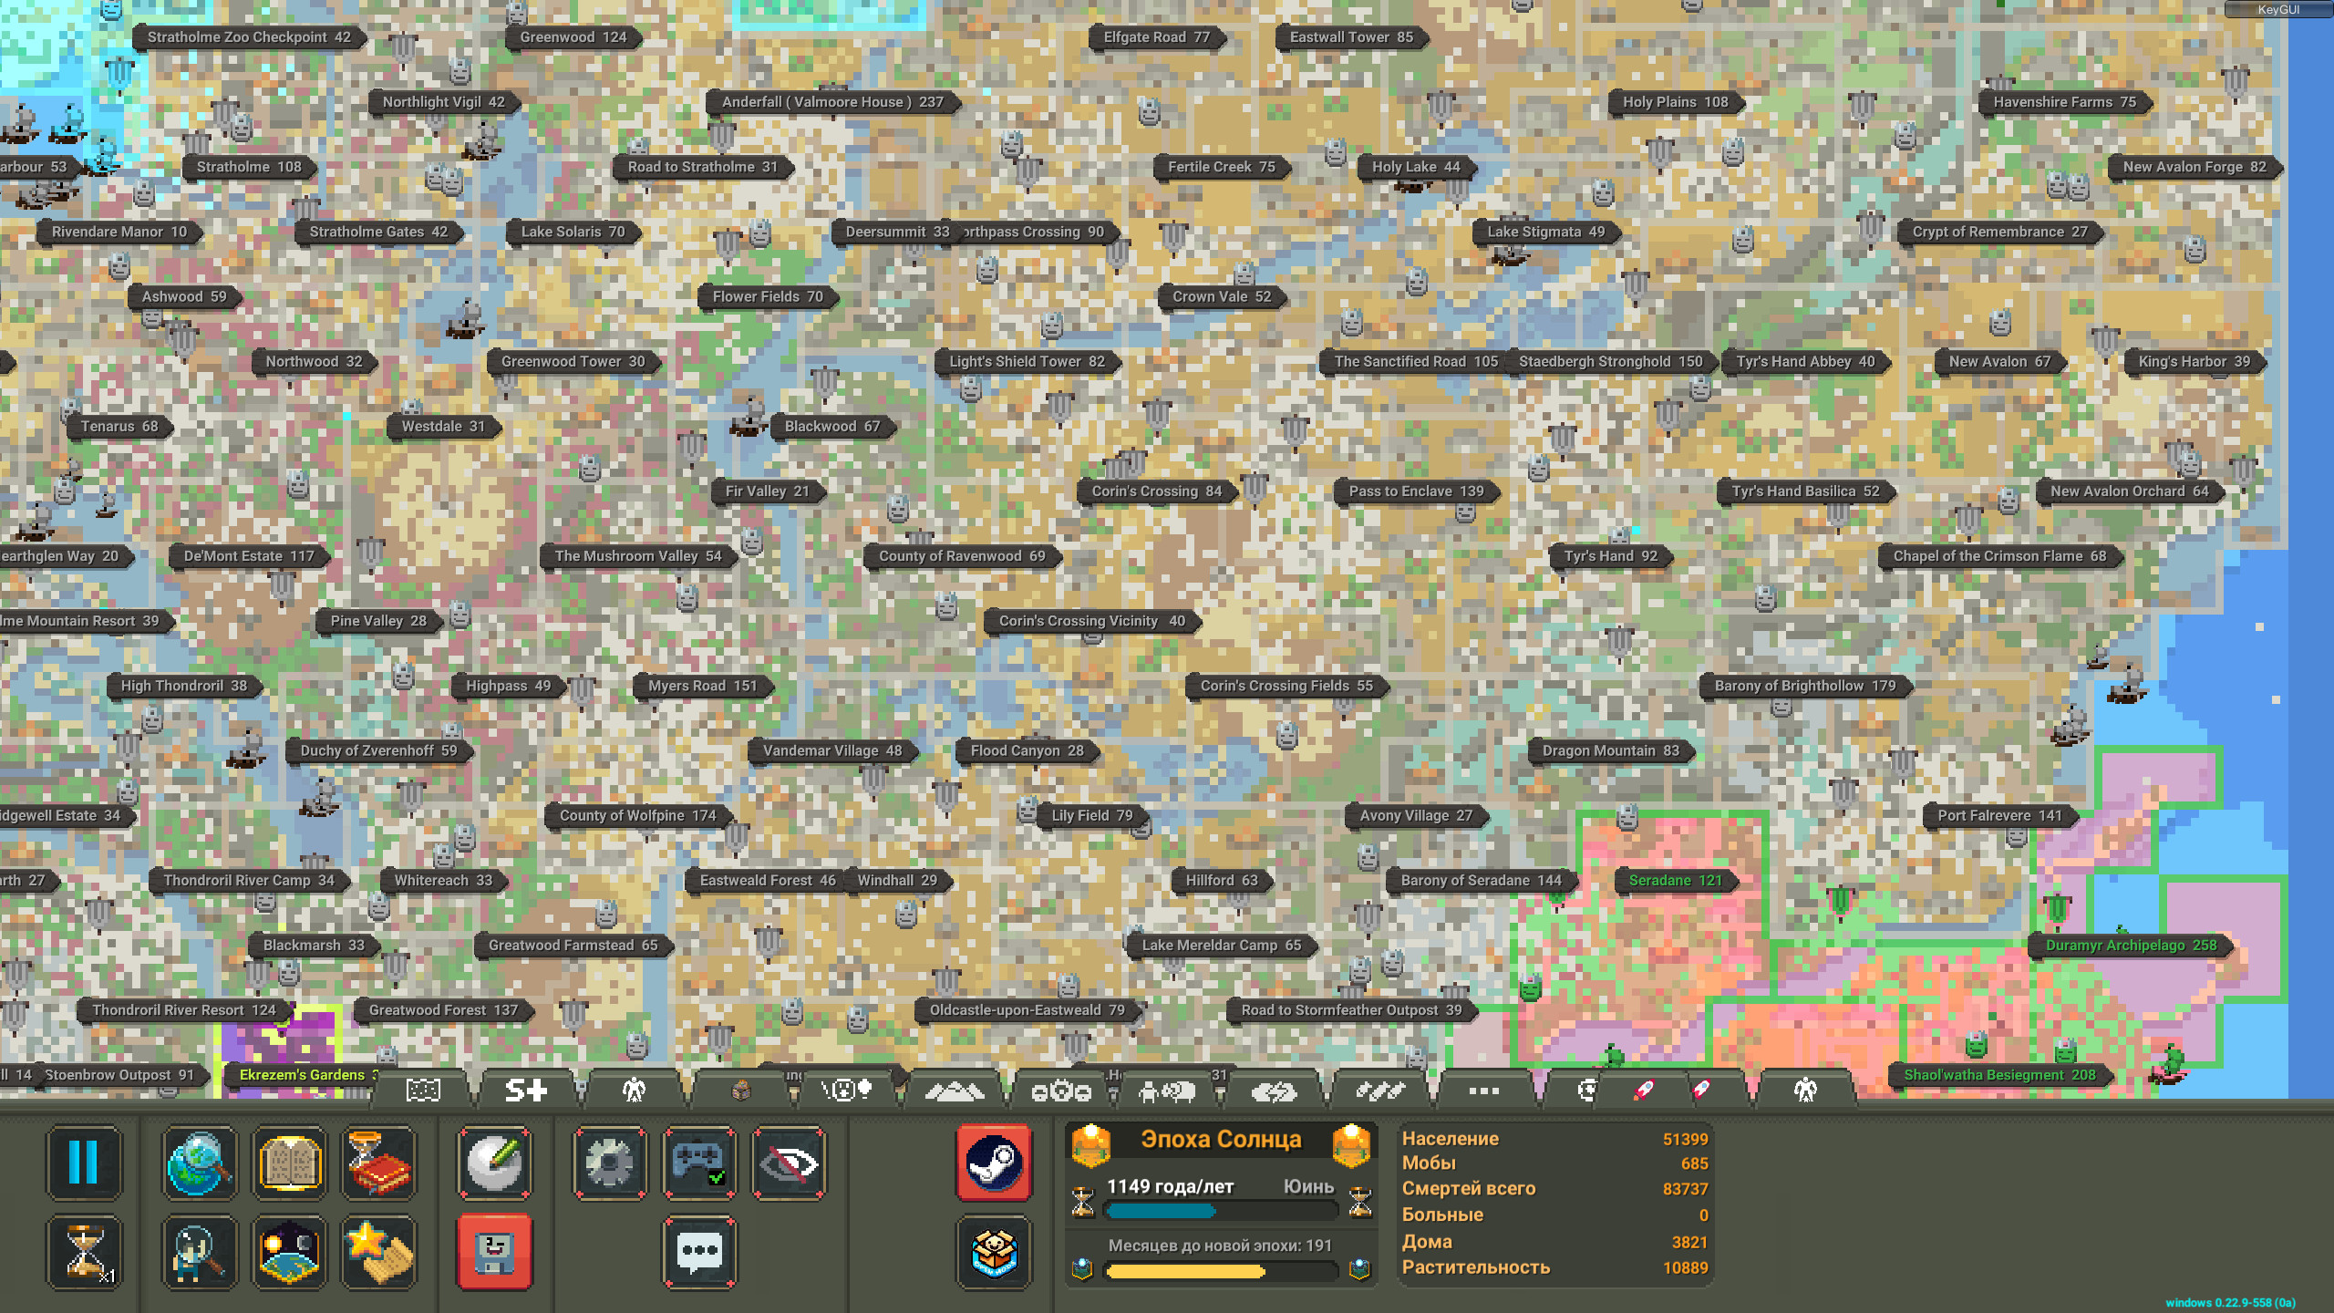Open settings via the gear icon
Viewport: 2334px width, 1313px height.
coord(609,1162)
